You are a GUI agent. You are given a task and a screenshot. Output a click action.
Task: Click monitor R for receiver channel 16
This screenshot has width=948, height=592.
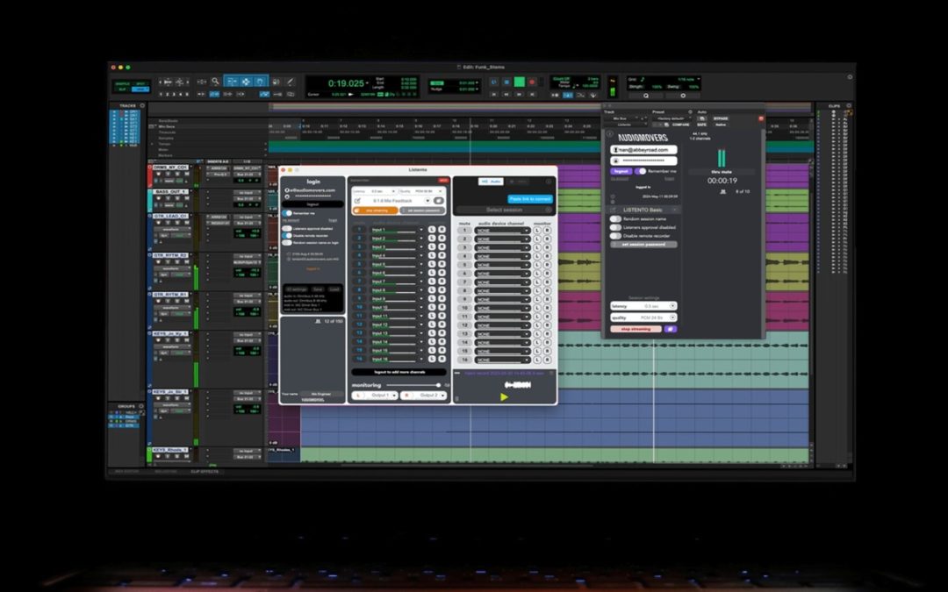point(547,360)
